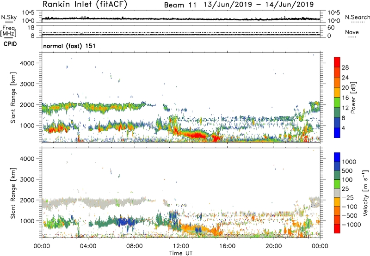Click the solid frequency line in Freq panel
Screen dimensions: 370x256
click(x=181, y=35)
